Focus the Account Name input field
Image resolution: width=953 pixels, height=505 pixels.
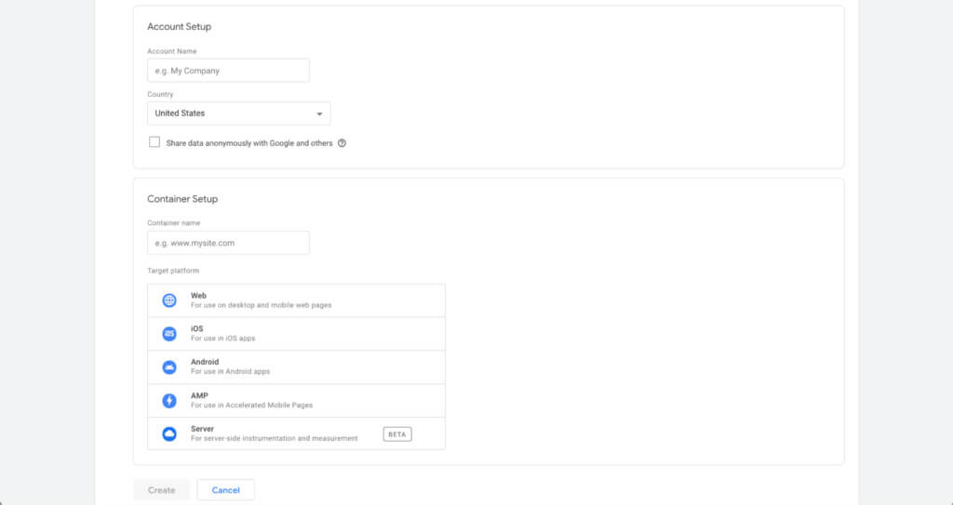[228, 71]
